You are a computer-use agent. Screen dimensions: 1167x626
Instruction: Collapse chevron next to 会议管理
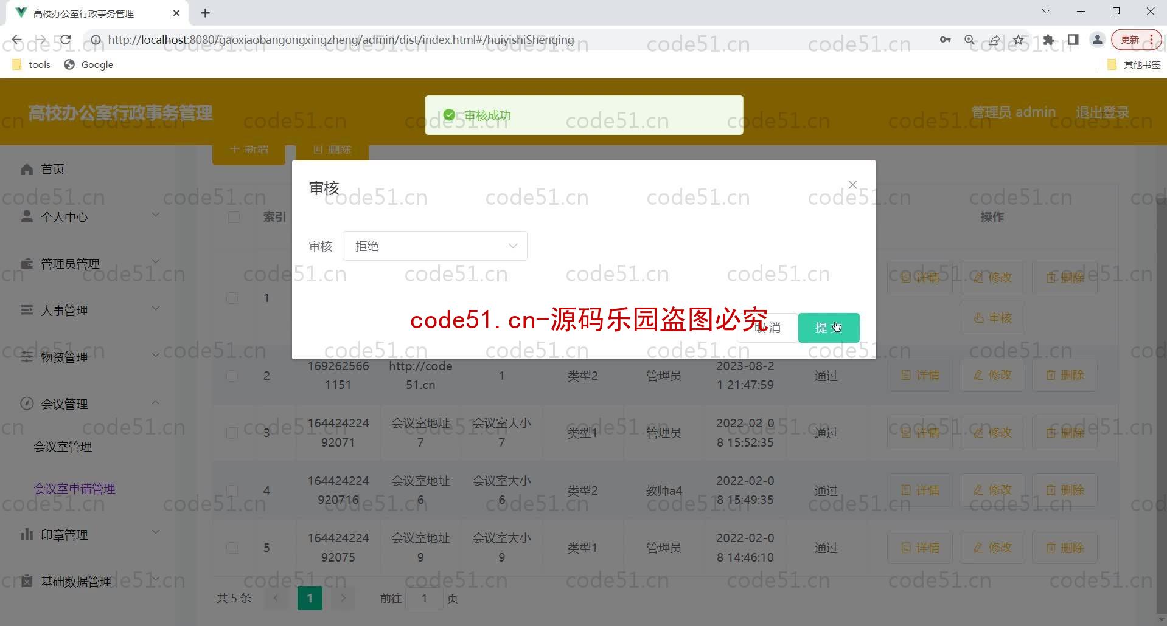pyautogui.click(x=156, y=402)
